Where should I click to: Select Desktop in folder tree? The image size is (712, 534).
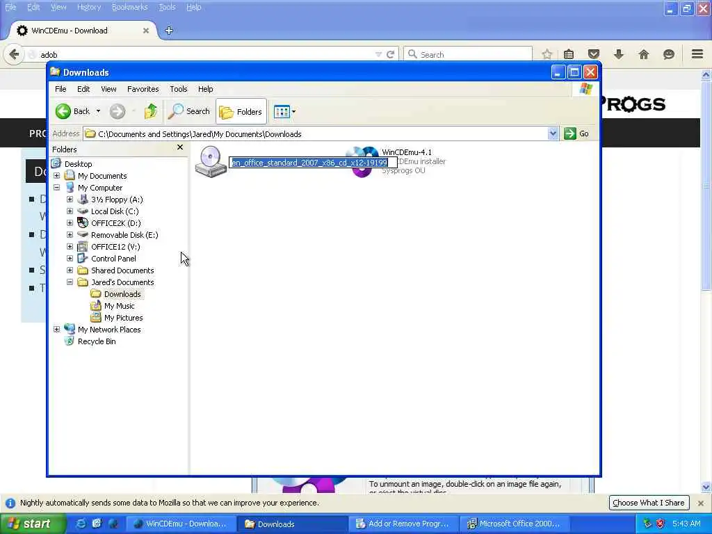point(78,164)
